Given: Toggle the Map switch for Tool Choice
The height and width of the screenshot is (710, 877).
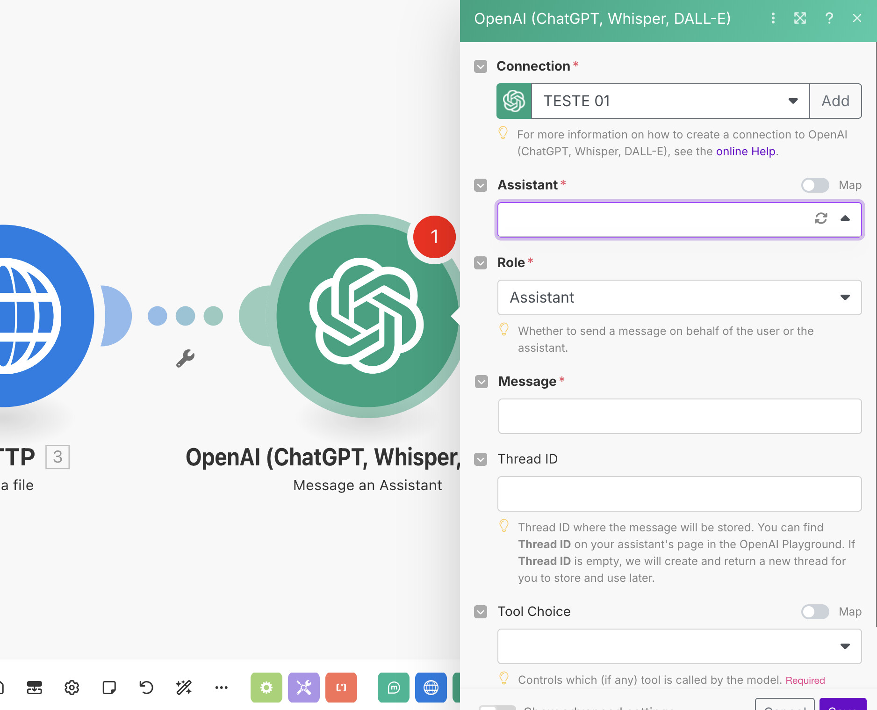Looking at the screenshot, I should tap(815, 612).
